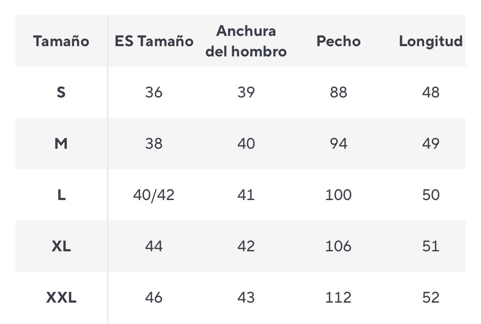
Task: Select the chest value 88
Action: [338, 92]
